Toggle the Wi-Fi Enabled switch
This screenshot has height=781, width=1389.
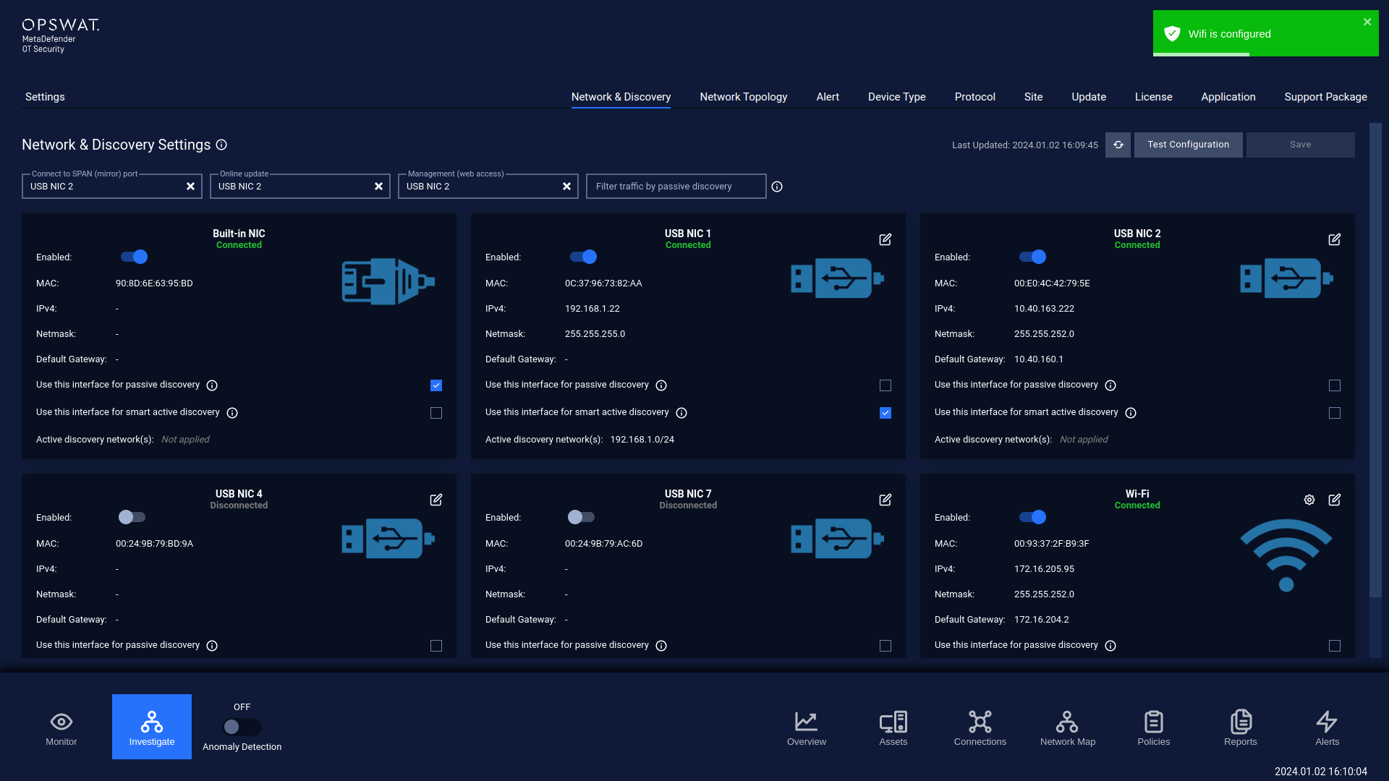pyautogui.click(x=1033, y=517)
